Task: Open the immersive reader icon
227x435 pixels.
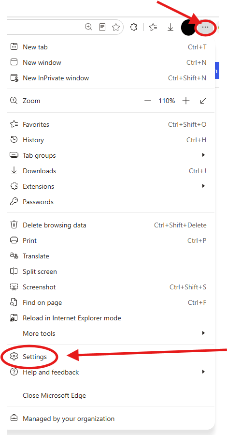Action: 102,27
